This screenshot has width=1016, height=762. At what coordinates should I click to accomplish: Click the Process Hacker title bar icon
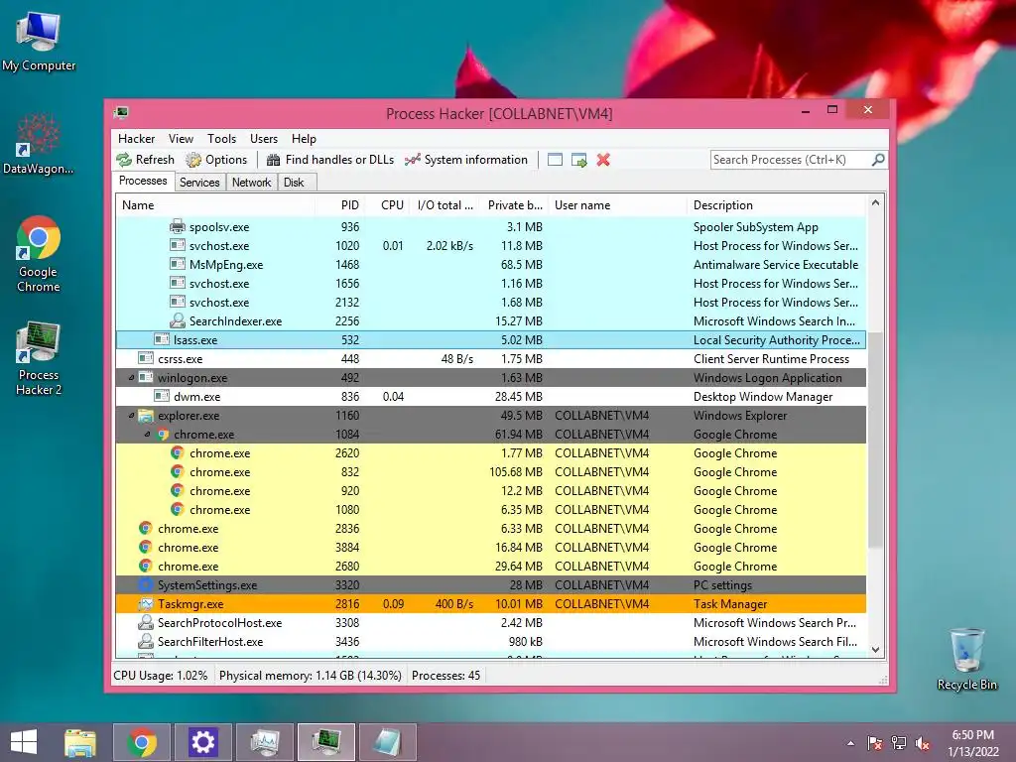pos(121,113)
